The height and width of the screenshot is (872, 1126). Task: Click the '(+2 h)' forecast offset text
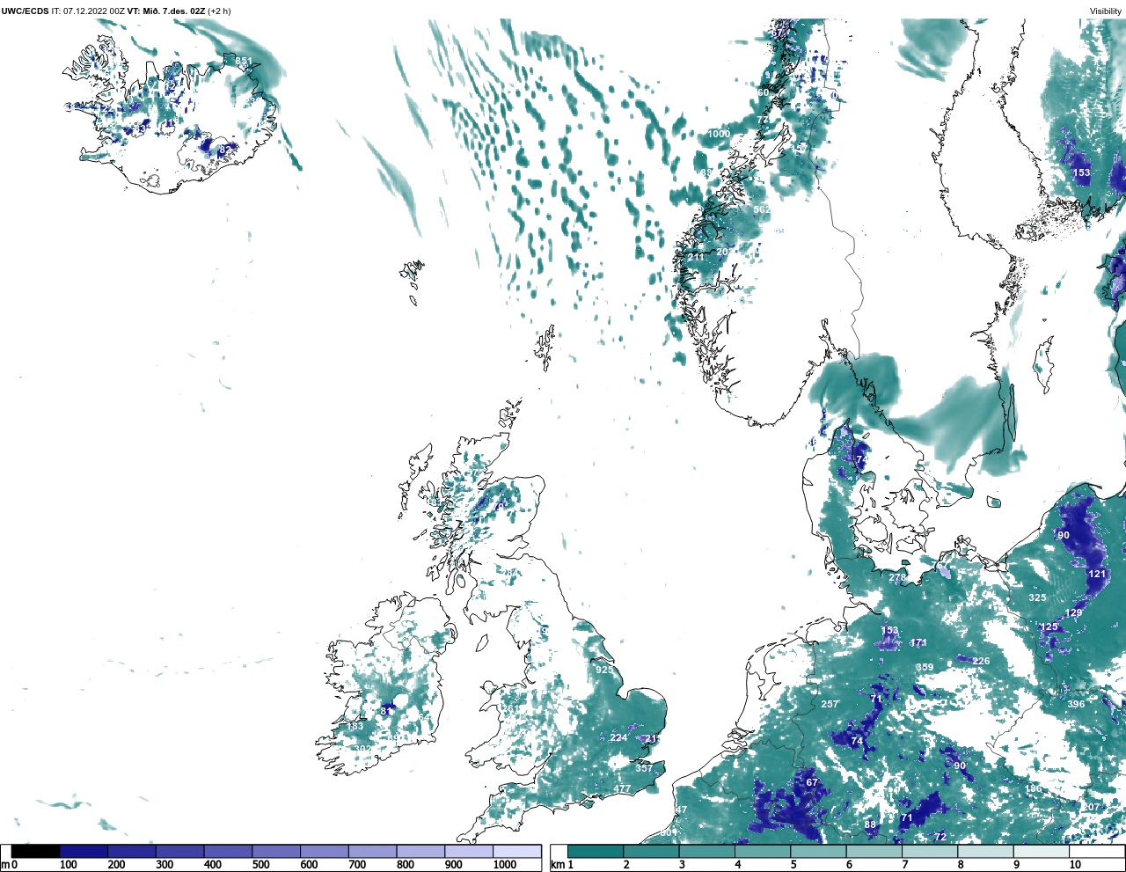[x=220, y=11]
